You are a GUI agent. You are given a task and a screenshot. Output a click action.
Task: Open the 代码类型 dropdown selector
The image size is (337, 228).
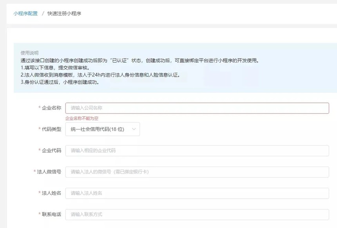click(102, 129)
